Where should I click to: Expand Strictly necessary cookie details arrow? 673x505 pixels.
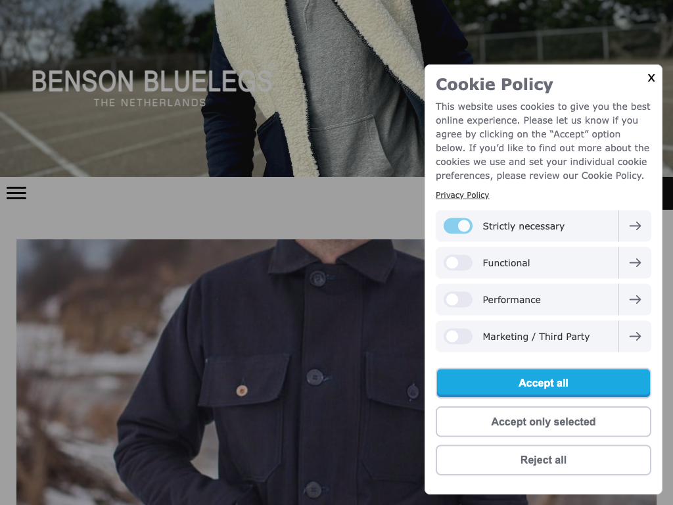(635, 226)
